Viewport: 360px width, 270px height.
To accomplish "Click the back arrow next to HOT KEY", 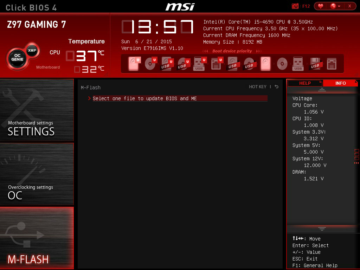I will [x=277, y=87].
